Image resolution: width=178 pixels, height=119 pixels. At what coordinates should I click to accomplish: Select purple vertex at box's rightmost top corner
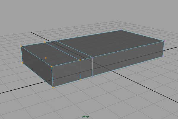click(164, 41)
